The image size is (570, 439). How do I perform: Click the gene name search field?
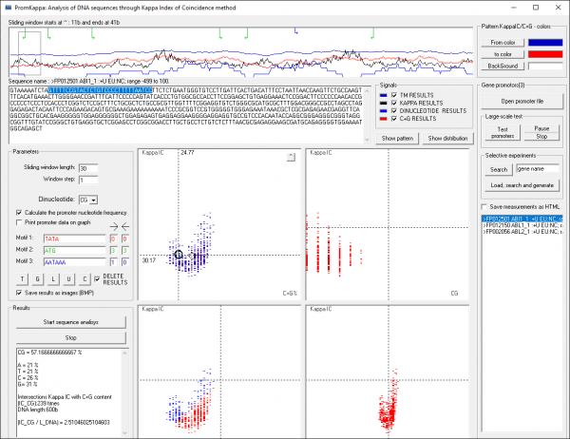(x=538, y=169)
